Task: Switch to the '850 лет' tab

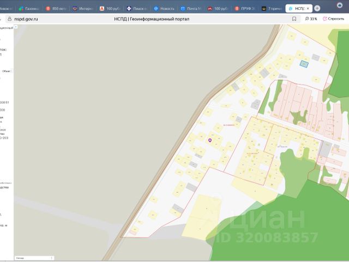Action: coord(56,9)
